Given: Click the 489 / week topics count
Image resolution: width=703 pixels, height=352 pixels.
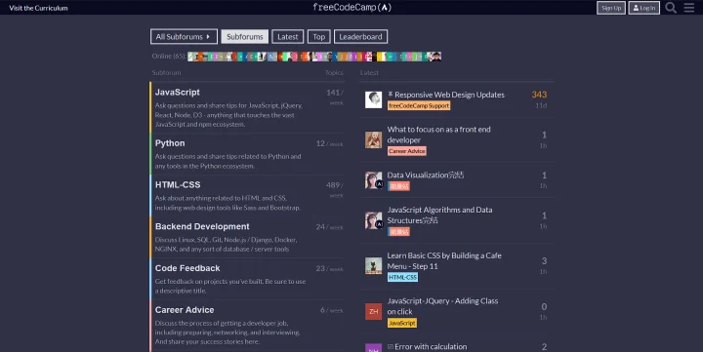Looking at the screenshot, I should click(335, 189).
